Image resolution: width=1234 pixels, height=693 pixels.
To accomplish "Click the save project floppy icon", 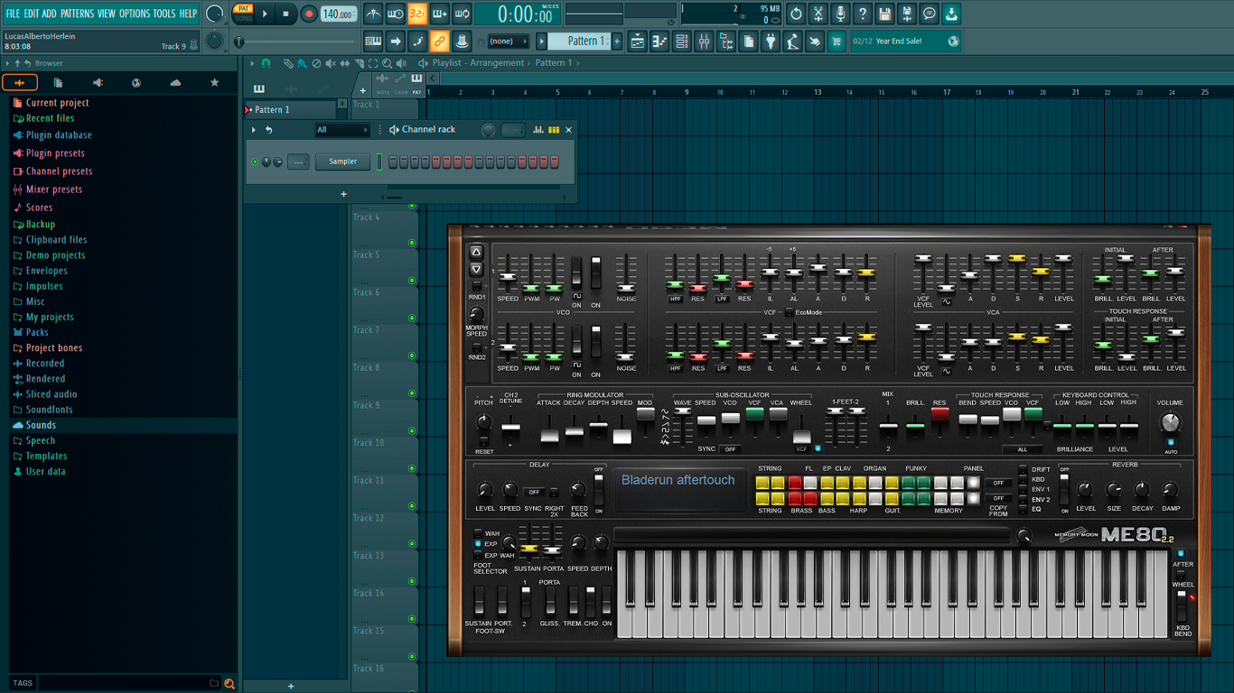I will click(884, 14).
